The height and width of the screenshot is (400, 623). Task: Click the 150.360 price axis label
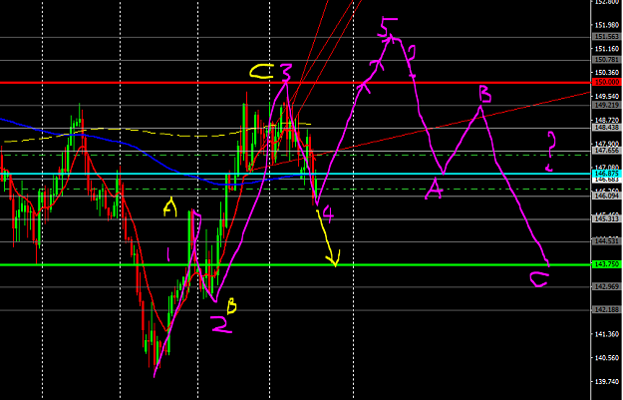(x=607, y=73)
